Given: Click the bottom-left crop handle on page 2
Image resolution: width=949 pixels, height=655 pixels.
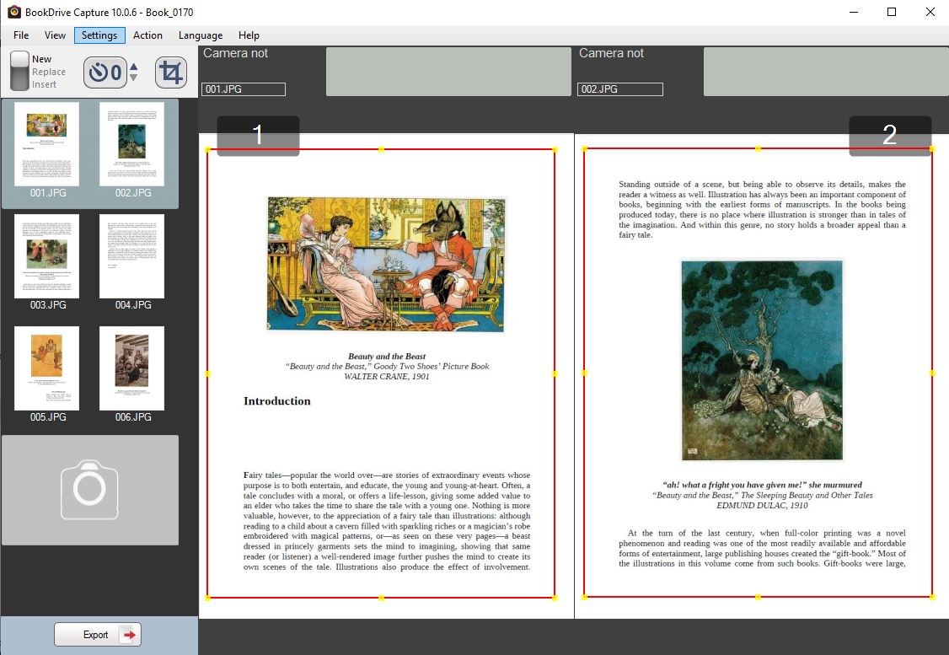Looking at the screenshot, I should pyautogui.click(x=584, y=597).
